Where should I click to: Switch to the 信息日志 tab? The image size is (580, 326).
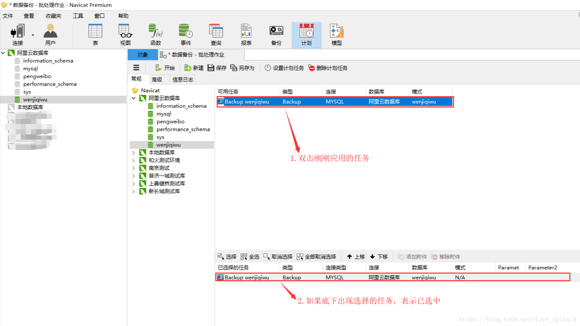183,80
